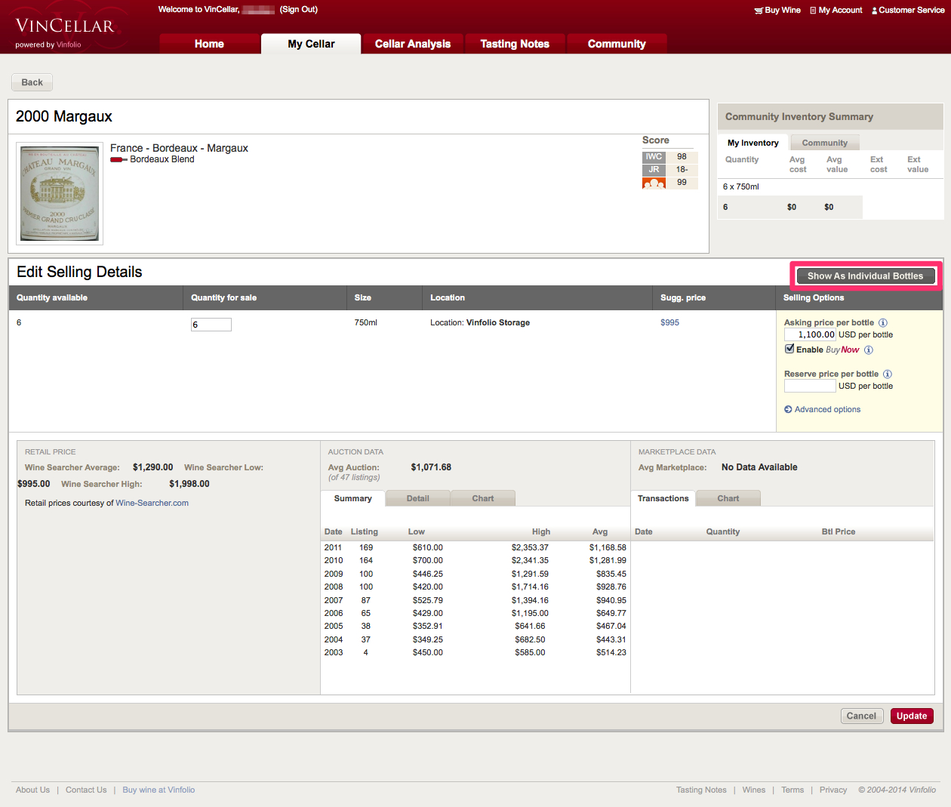Click the Chateau Margaux label thumbnail
951x807 pixels.
coord(60,193)
